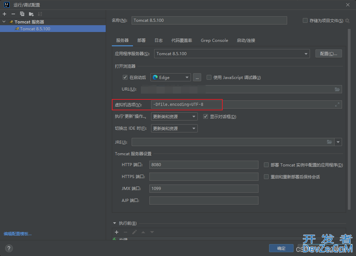Open the 切换出 IDE 时 dropdown
Image resolution: width=356 pixels, height=256 pixels.
click(x=174, y=128)
